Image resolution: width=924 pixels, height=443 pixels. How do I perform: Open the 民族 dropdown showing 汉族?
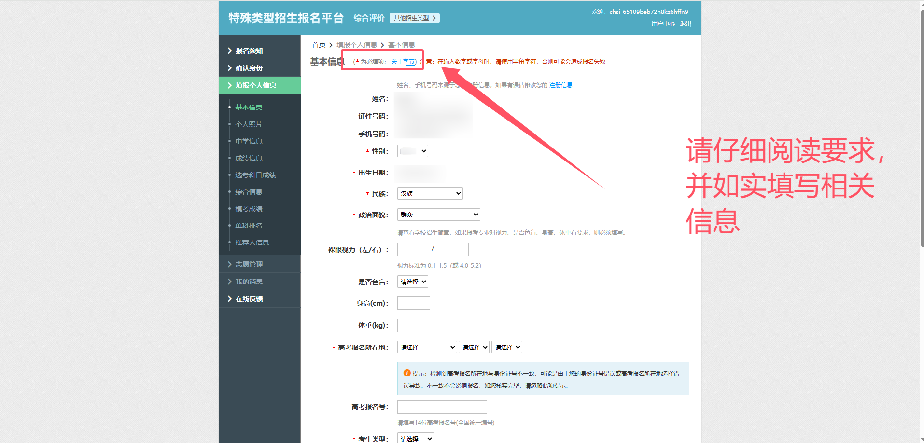tap(430, 193)
